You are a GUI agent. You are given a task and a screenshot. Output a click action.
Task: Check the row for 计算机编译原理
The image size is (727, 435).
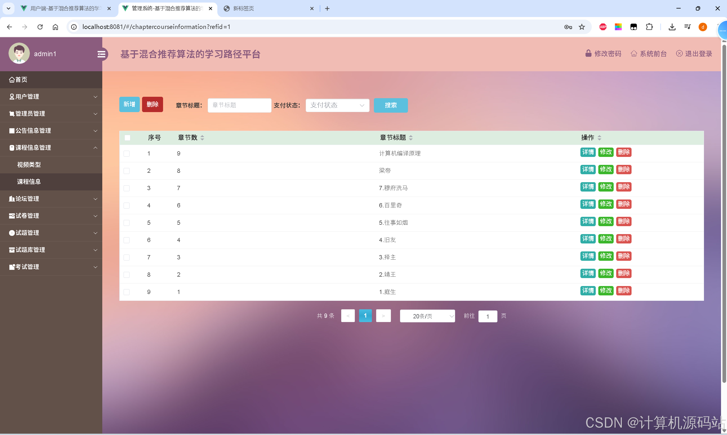pyautogui.click(x=127, y=153)
